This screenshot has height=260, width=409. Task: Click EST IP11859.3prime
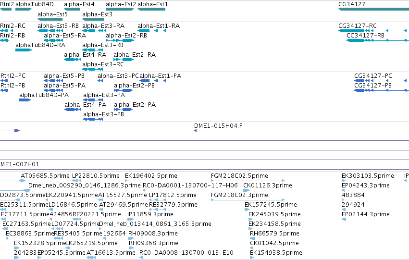(150, 214)
